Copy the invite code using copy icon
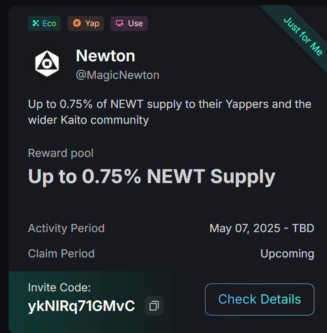327x333 pixels. [x=154, y=306]
